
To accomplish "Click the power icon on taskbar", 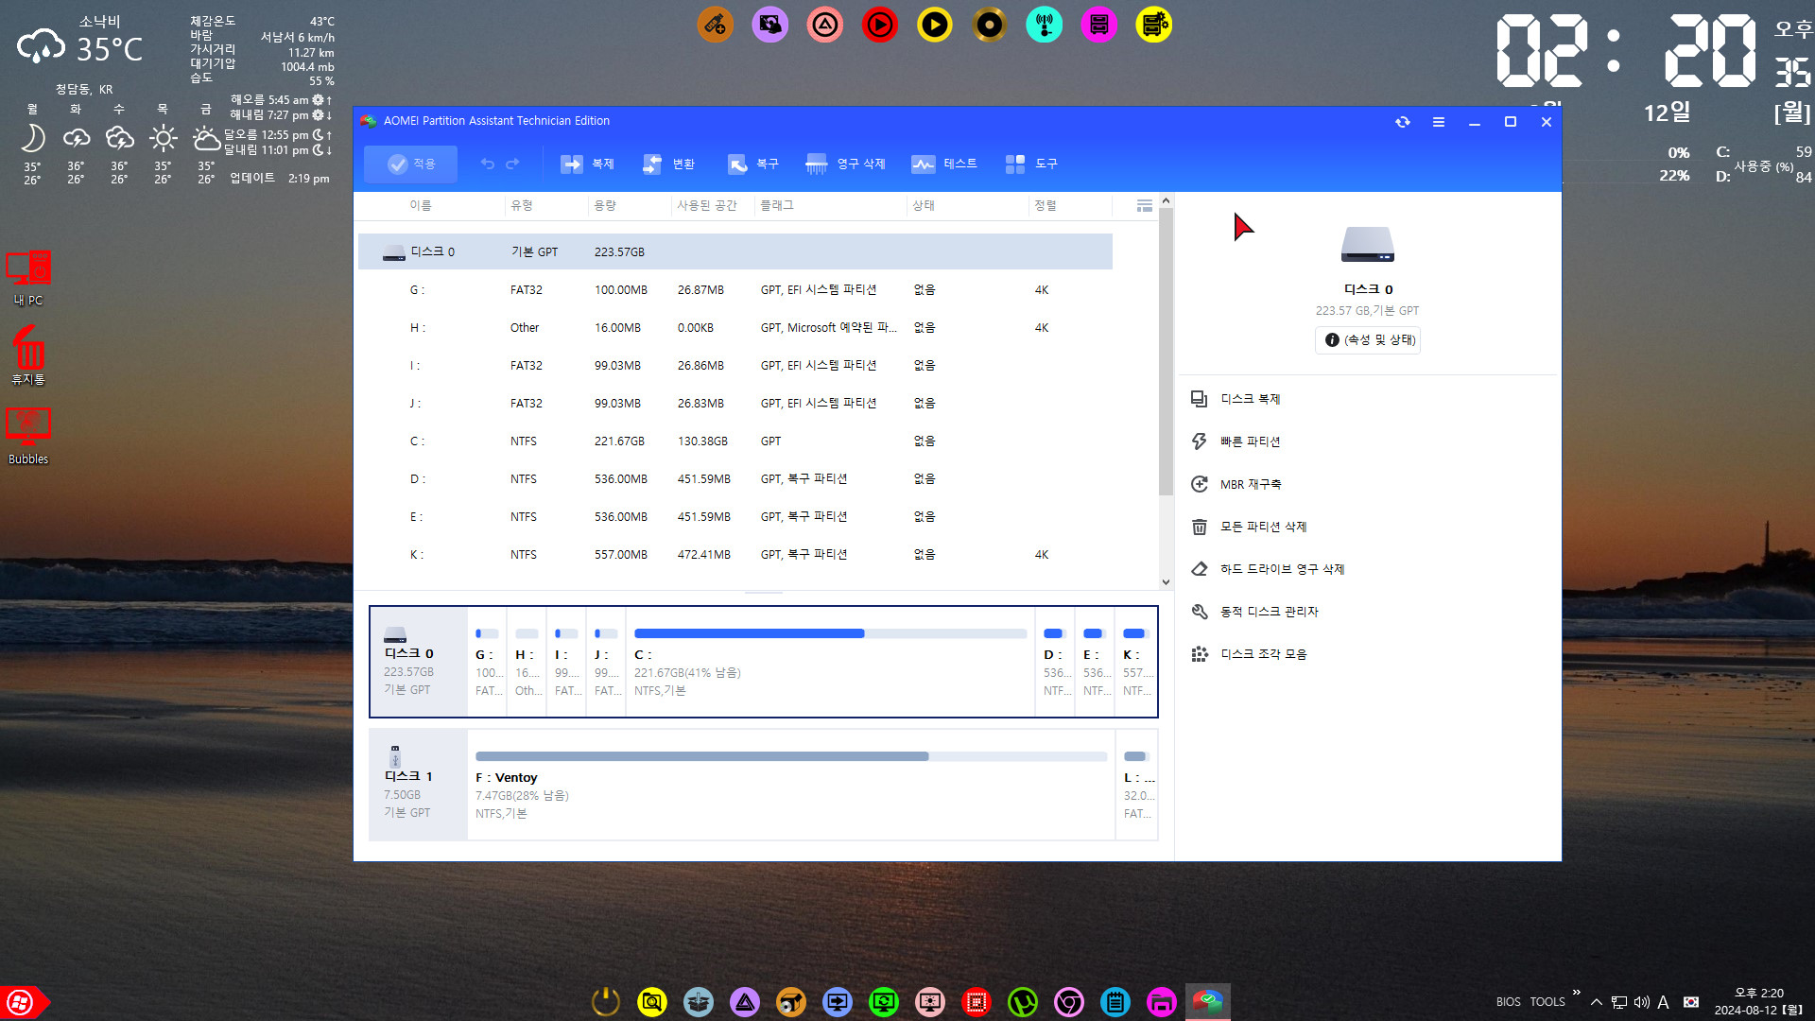I will point(606,1002).
